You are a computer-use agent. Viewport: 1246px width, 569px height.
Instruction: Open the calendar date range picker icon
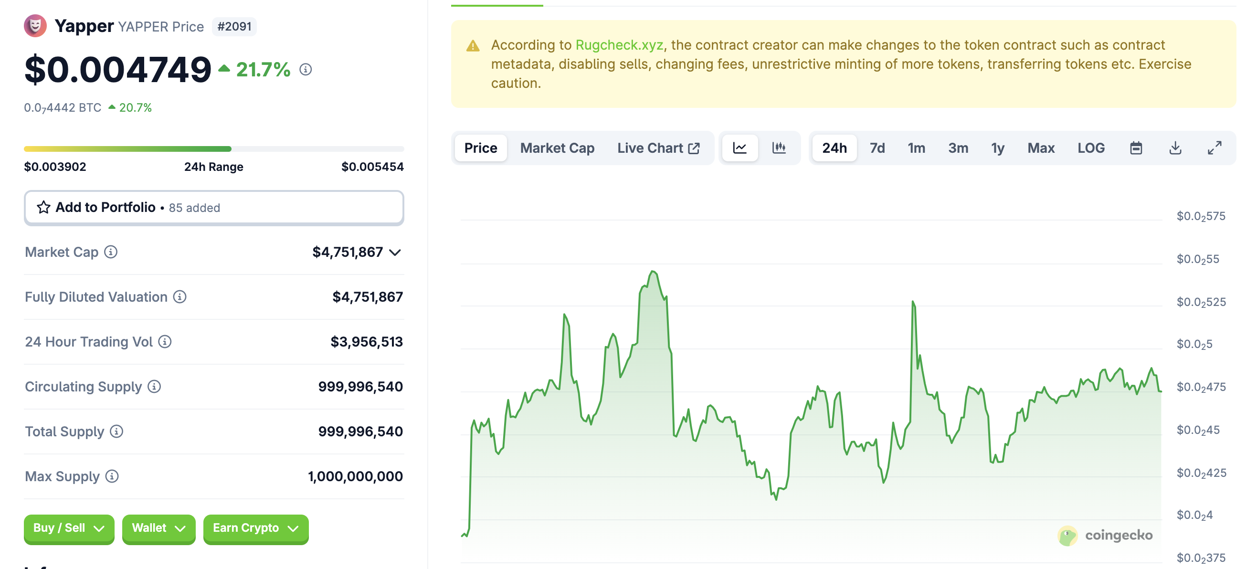pos(1137,148)
